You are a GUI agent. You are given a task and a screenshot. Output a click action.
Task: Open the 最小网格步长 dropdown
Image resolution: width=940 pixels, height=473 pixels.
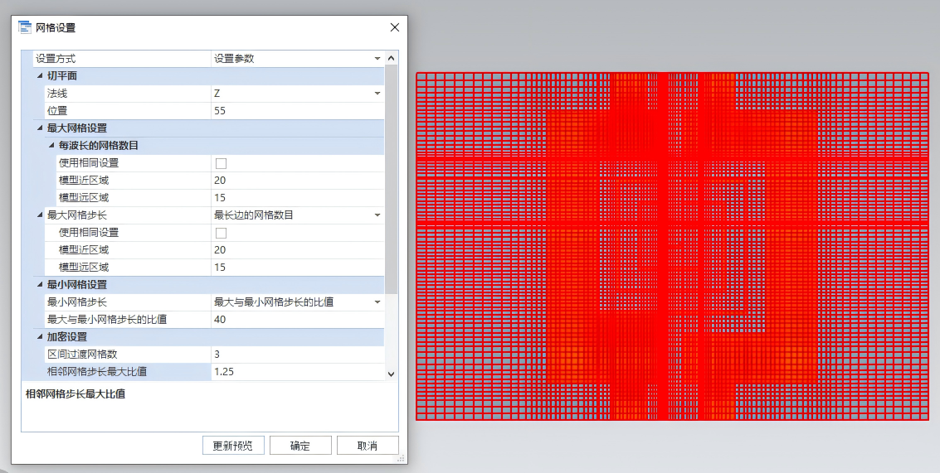tap(377, 302)
